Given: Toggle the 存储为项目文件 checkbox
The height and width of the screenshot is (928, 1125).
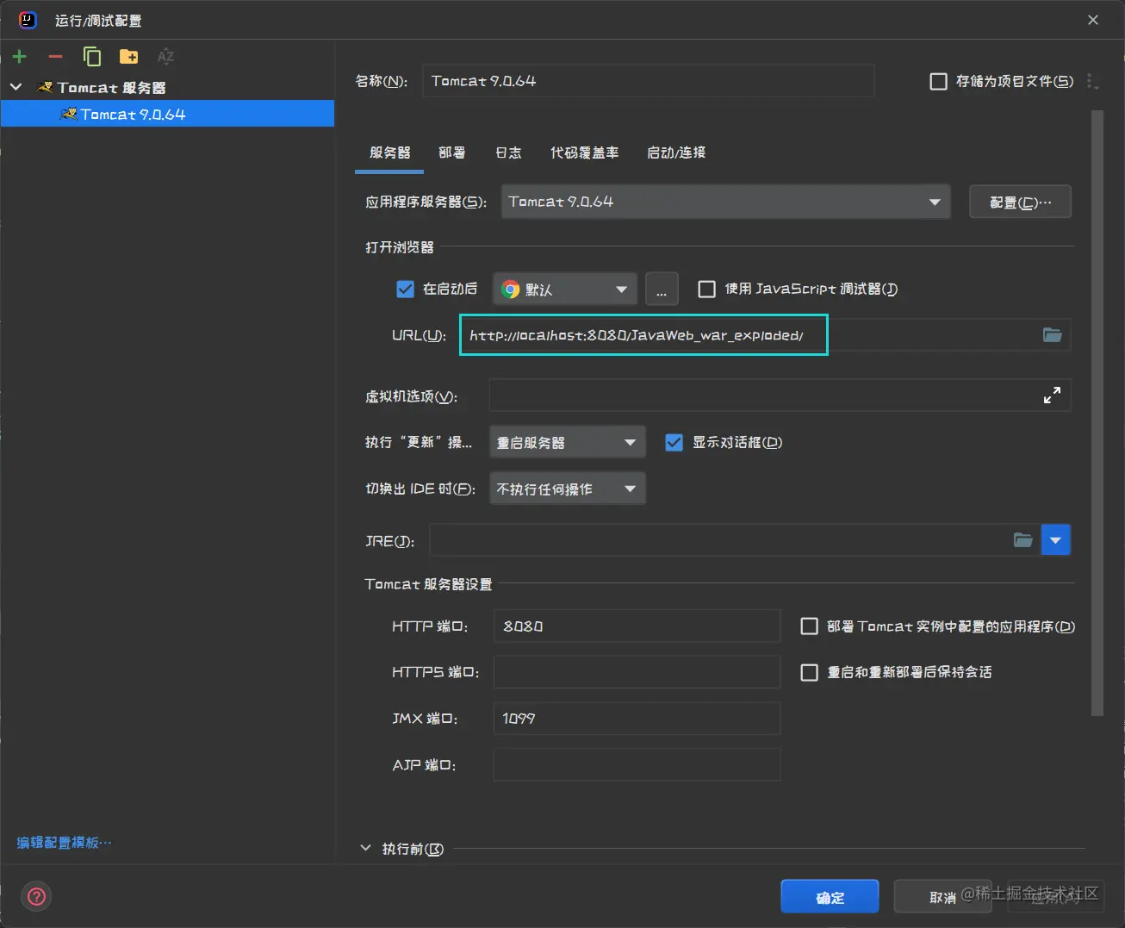Looking at the screenshot, I should [938, 81].
